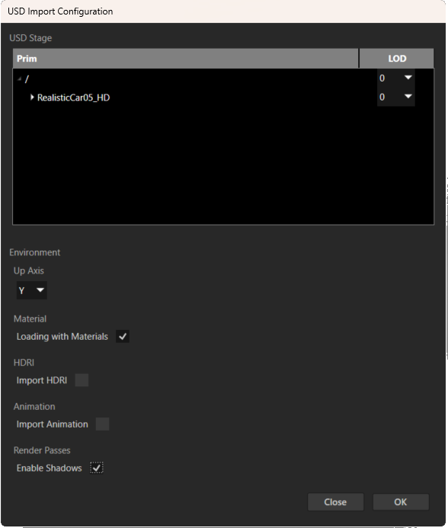Click the Close button
The image size is (448, 528).
335,502
